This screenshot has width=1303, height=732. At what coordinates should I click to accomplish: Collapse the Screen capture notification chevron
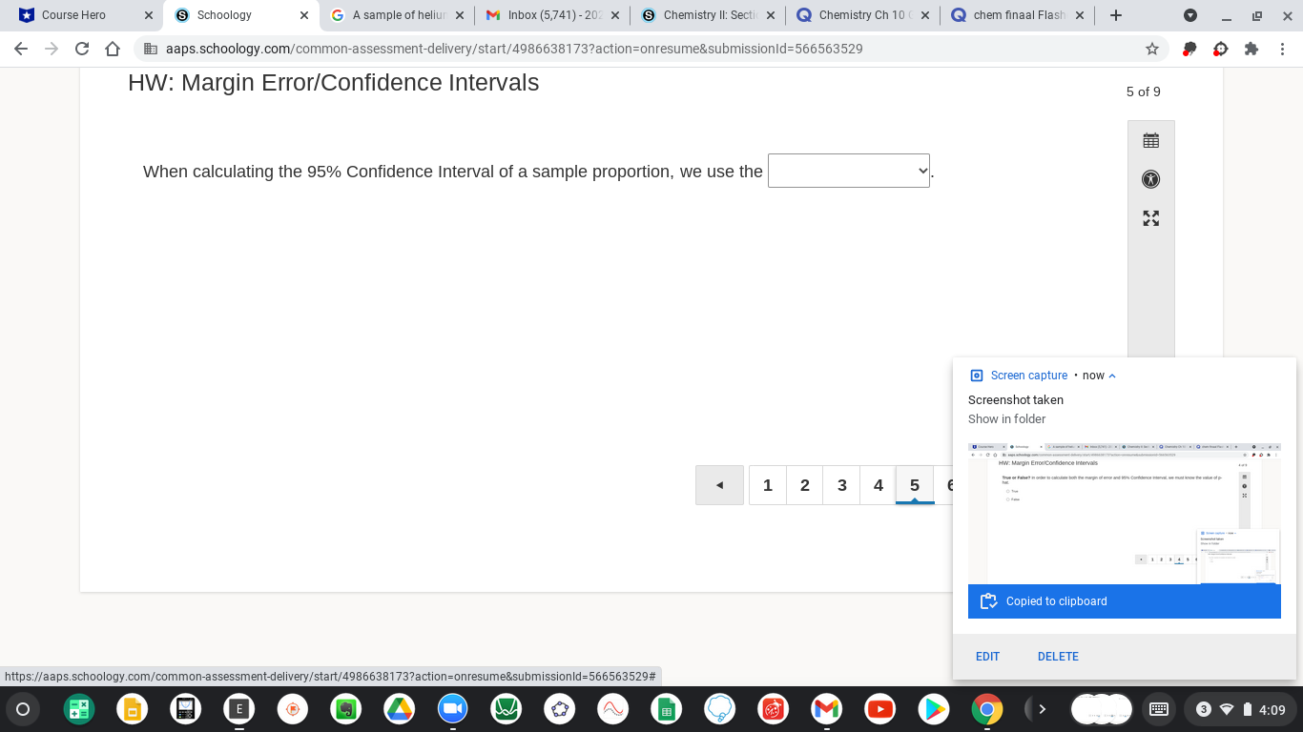pos(1112,375)
